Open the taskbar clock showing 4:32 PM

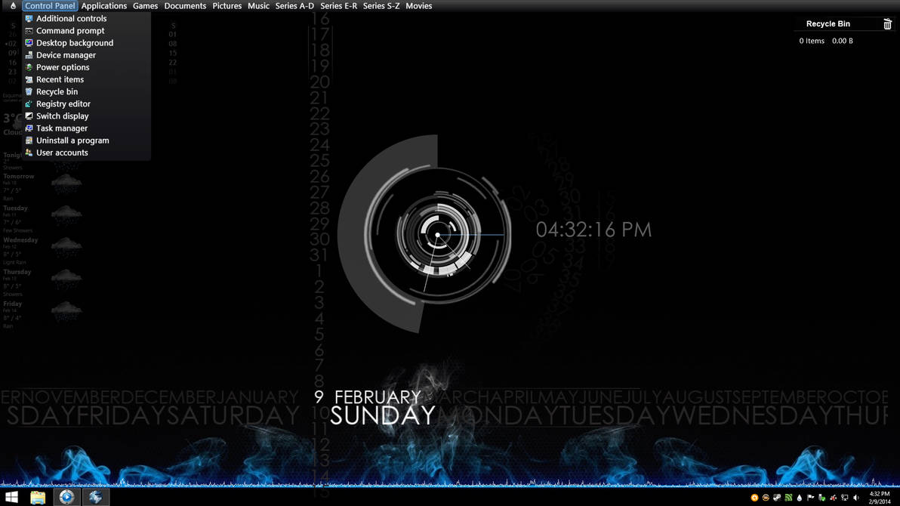[x=880, y=498]
